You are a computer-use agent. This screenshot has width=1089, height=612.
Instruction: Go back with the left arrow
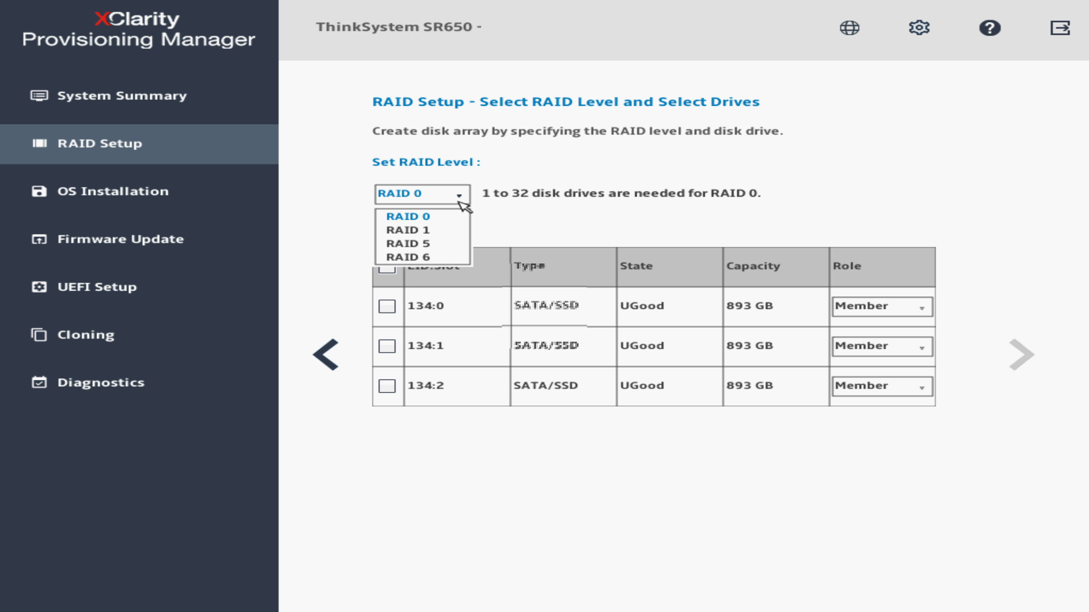pos(326,354)
